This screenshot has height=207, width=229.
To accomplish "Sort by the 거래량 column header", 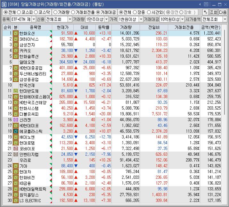I will pyautogui.click(x=126, y=27).
